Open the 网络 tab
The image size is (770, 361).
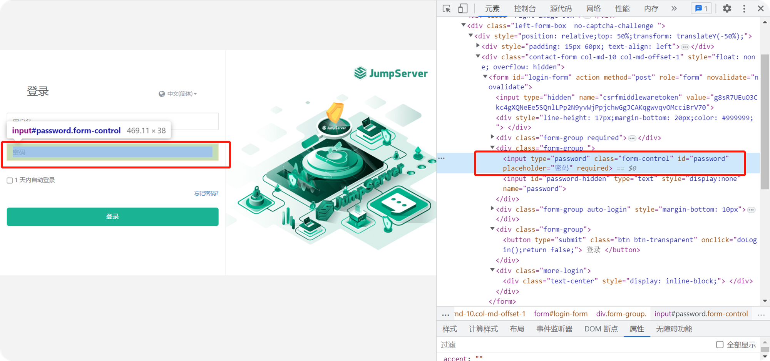(x=593, y=8)
